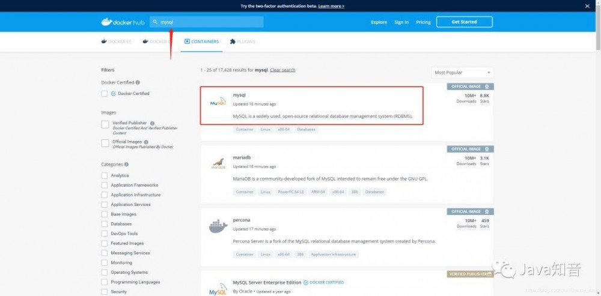This screenshot has height=296, width=601.
Task: Check the Base Images category
Action: [104, 214]
